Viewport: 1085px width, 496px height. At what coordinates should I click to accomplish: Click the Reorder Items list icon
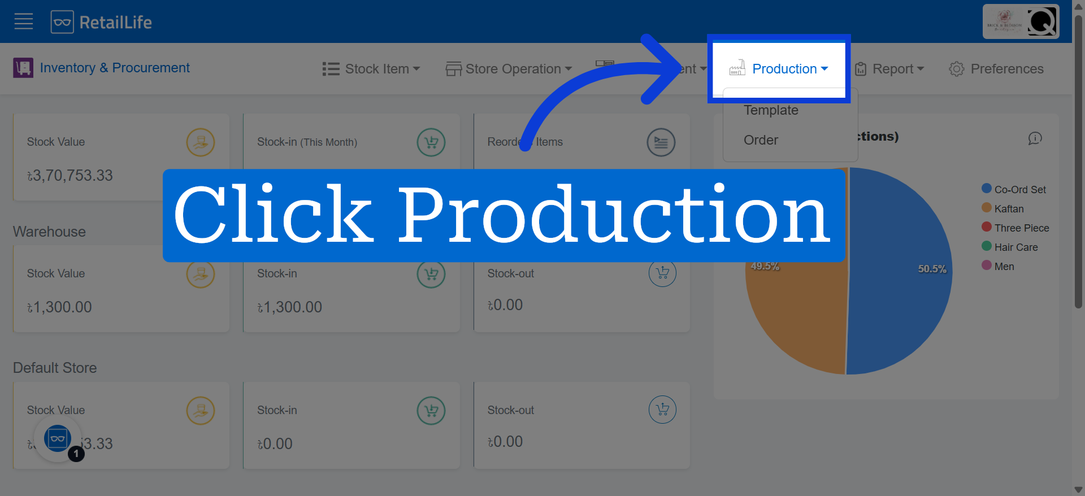click(661, 142)
